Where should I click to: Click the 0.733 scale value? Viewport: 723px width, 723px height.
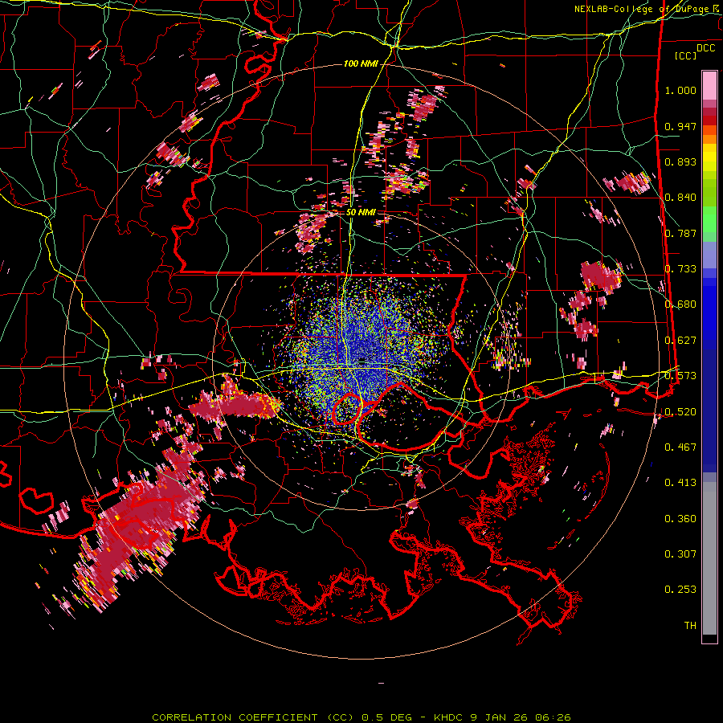pyautogui.click(x=680, y=269)
